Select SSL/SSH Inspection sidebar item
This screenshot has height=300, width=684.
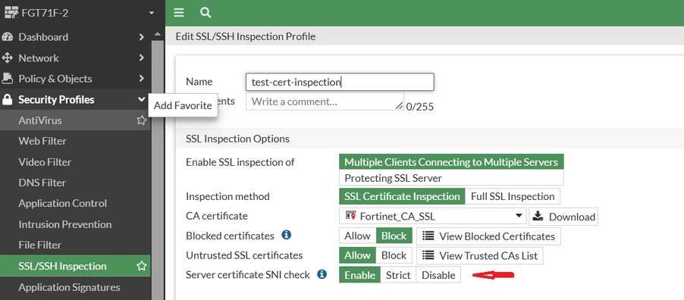point(75,266)
